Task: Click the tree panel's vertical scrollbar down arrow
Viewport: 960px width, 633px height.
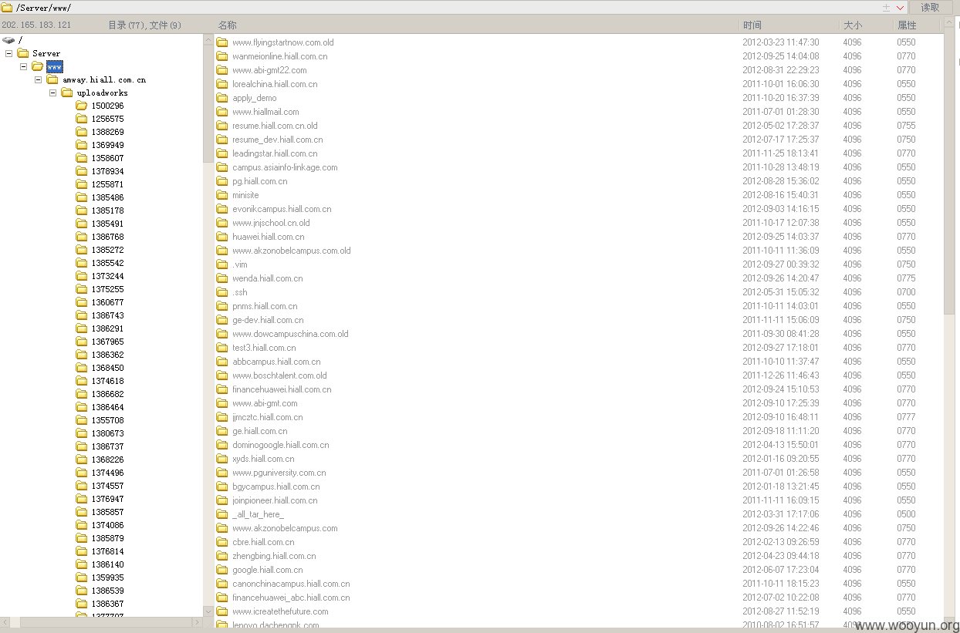Action: point(208,610)
